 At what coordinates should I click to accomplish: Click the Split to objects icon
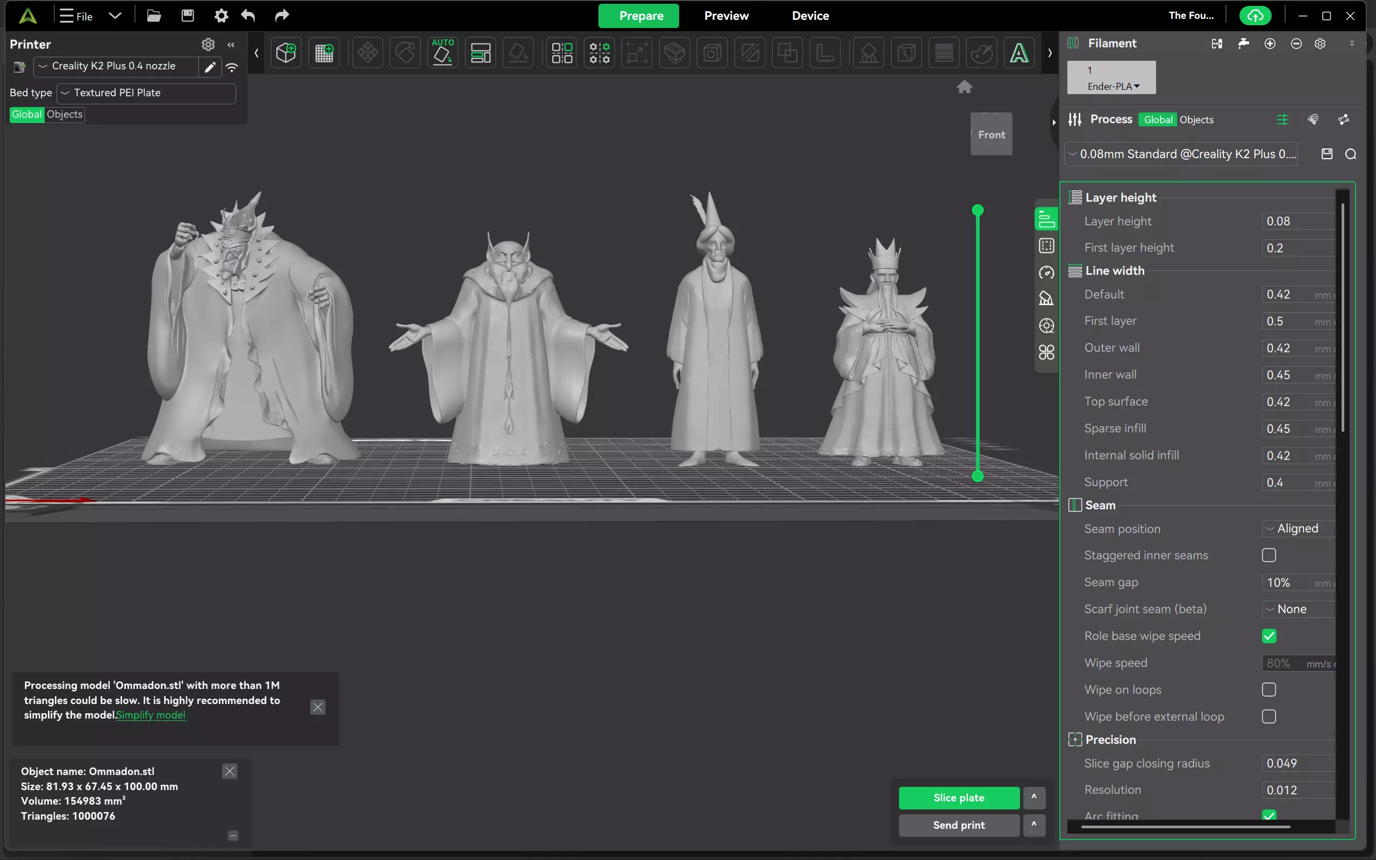(562, 53)
